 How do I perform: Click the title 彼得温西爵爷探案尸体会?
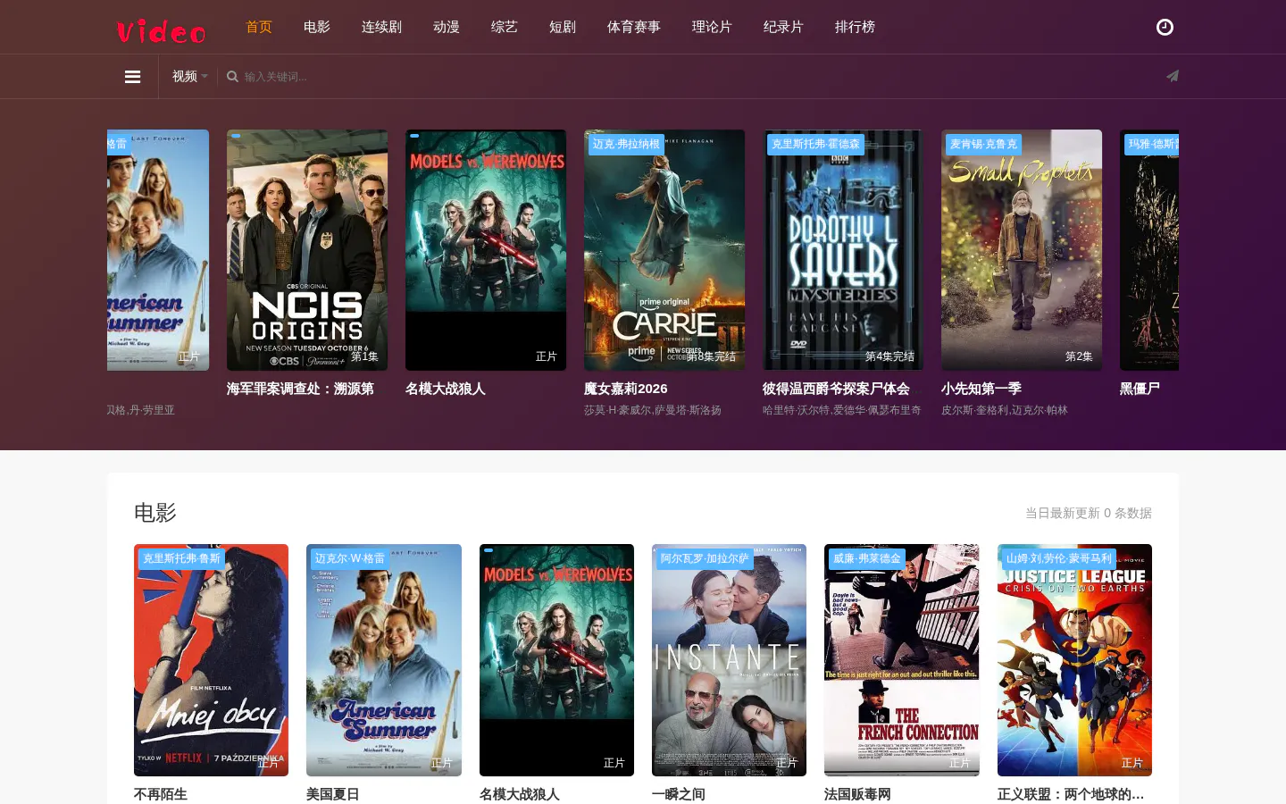pos(836,389)
